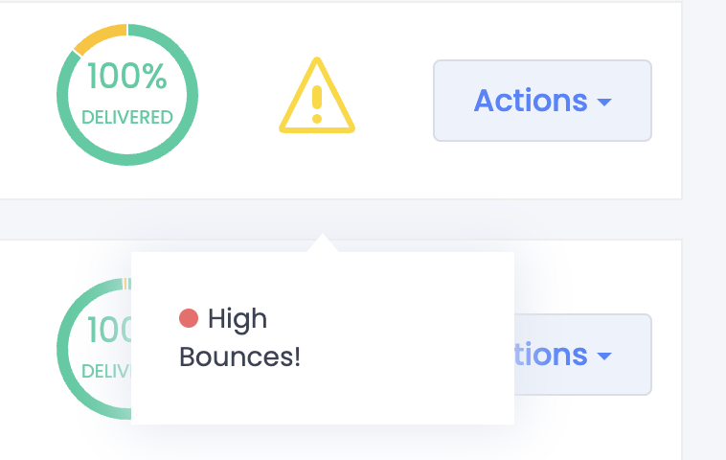This screenshot has height=460, width=726.
Task: Click the DELIVE label in the lower chart
Action: pyautogui.click(x=106, y=371)
